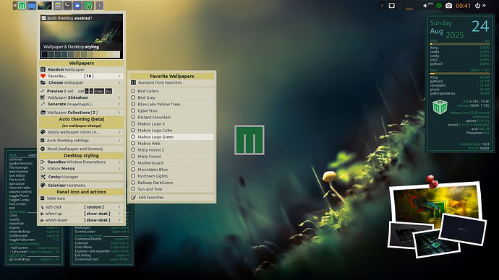Choose Misty Forest 2 wallpaper
The width and height of the screenshot is (499, 280).
pyautogui.click(x=172, y=150)
